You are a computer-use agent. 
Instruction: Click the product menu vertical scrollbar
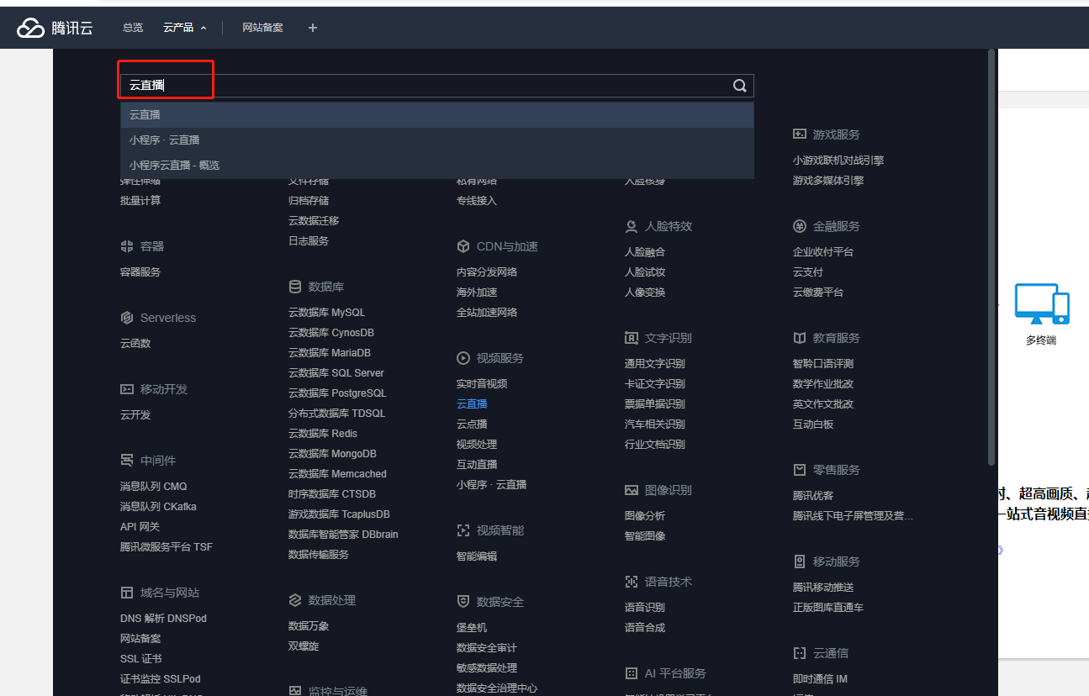(x=991, y=256)
